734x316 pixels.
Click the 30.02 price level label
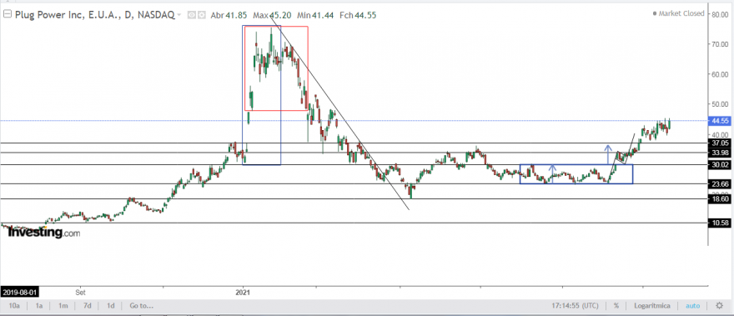tap(721, 165)
